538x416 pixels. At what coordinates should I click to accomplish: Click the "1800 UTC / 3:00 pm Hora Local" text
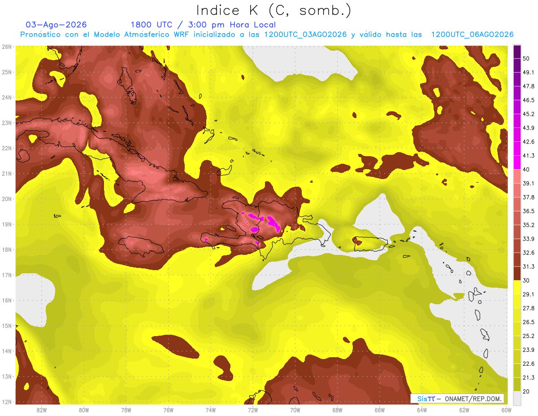203,25
